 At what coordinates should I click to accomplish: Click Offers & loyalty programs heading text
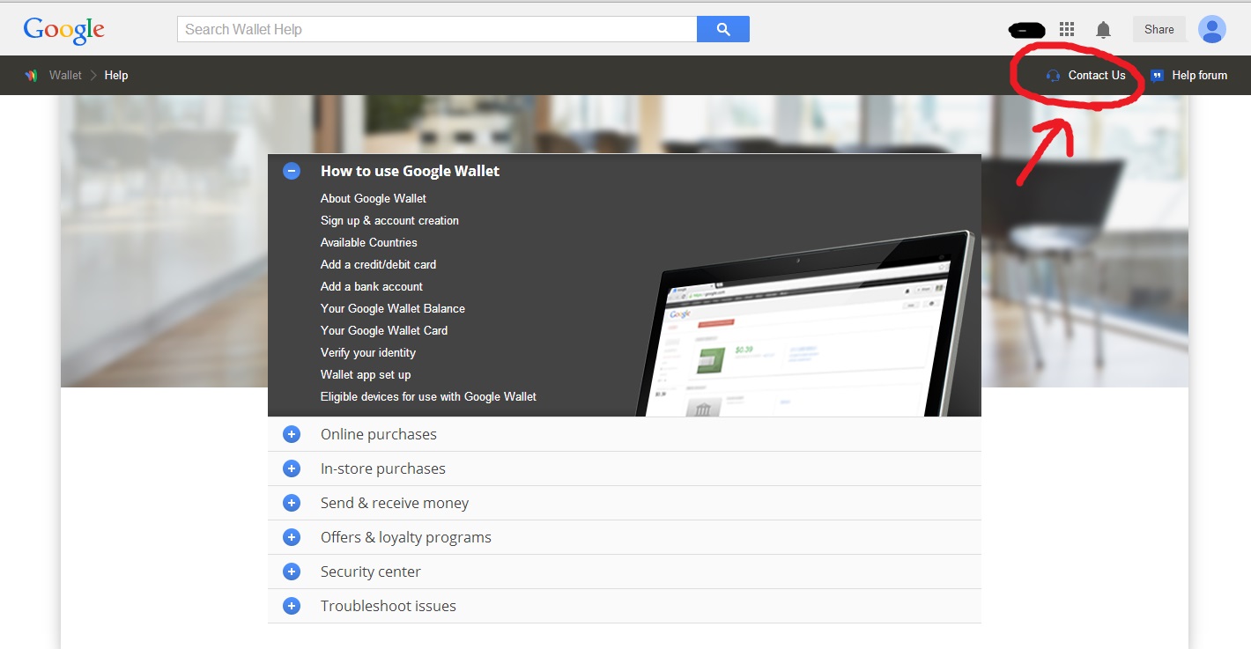[x=406, y=537]
